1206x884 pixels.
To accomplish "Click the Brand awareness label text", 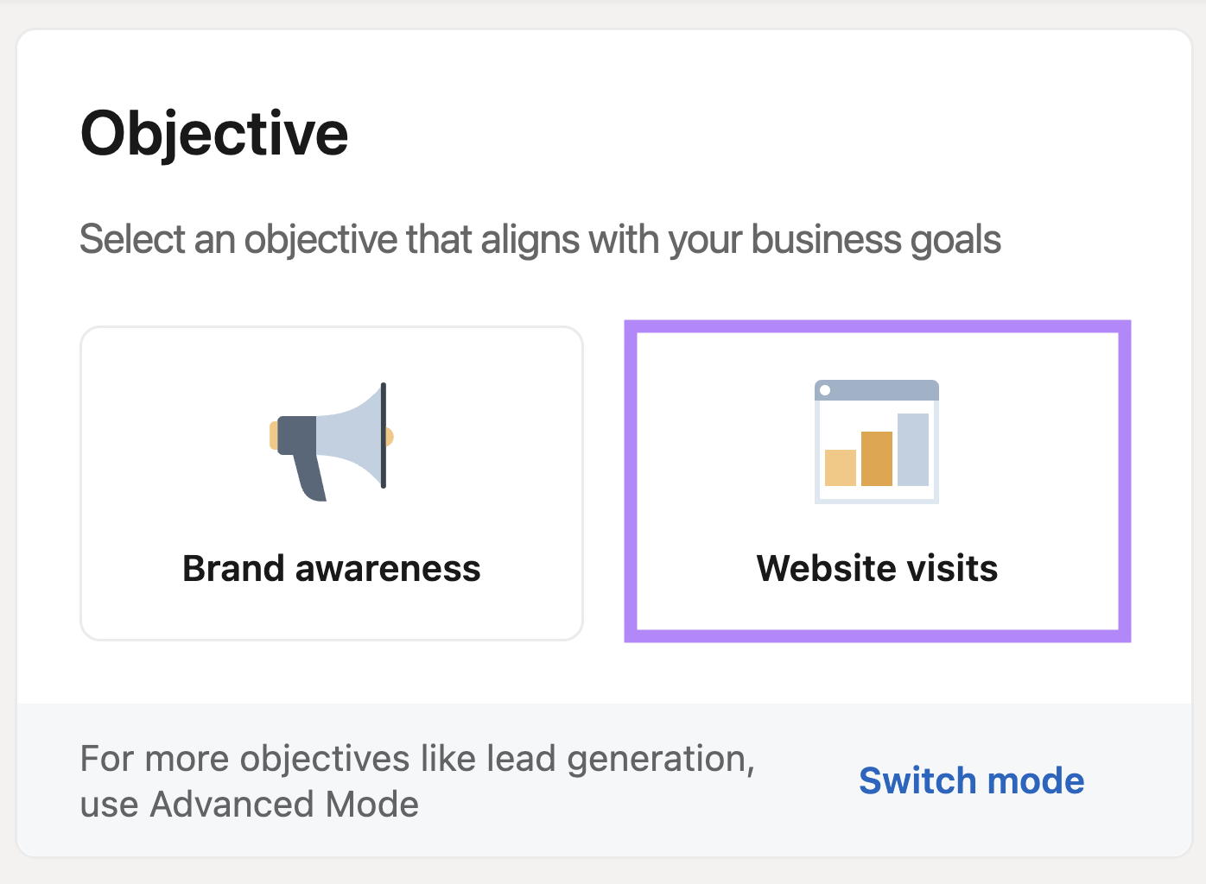I will (331, 568).
